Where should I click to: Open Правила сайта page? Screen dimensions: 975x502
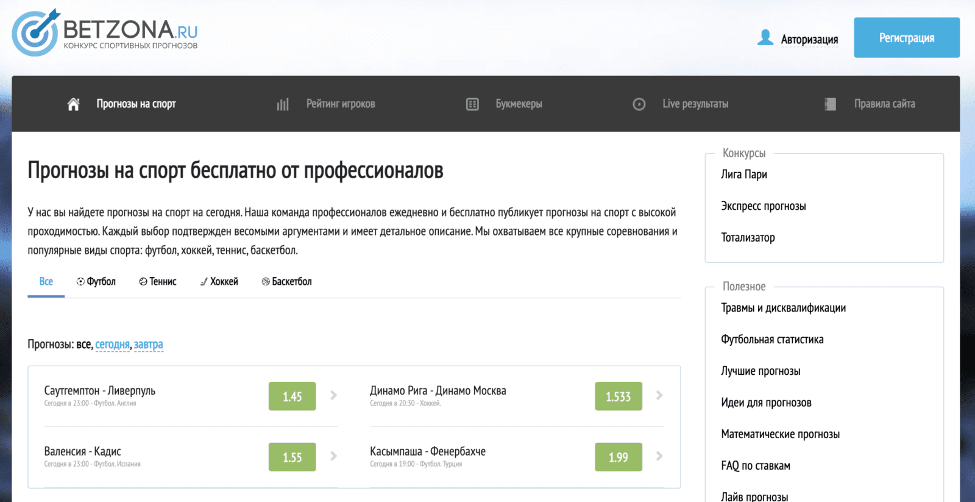point(884,104)
